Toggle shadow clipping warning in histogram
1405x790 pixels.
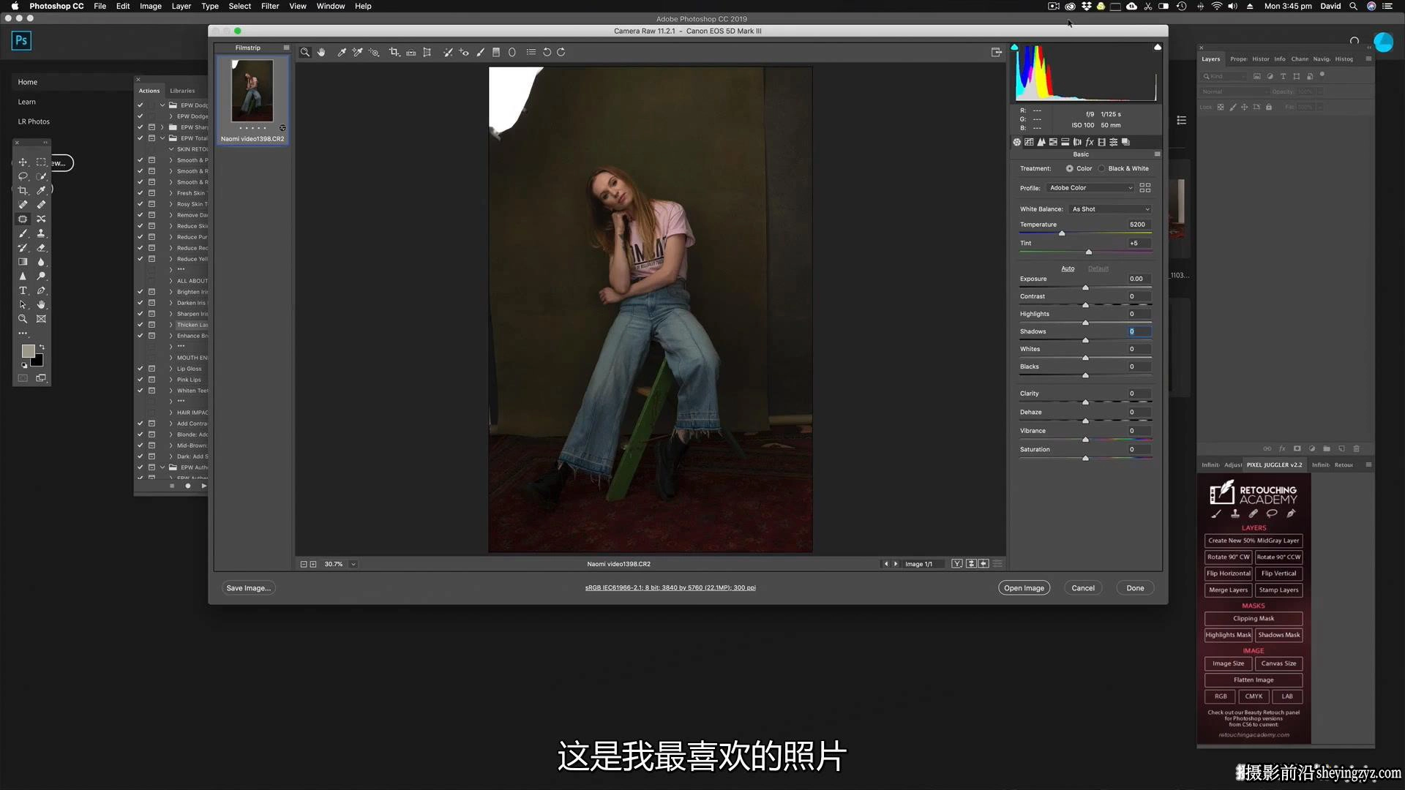point(1014,47)
